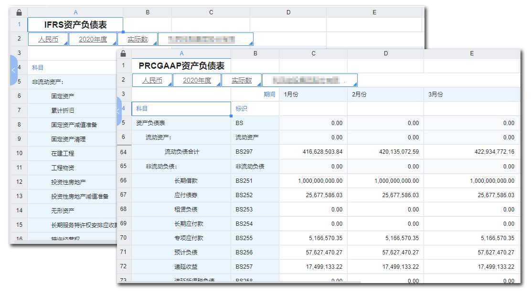The width and height of the screenshot is (531, 295).
Task: Click the 3月份 period header
Action: pyautogui.click(x=472, y=94)
